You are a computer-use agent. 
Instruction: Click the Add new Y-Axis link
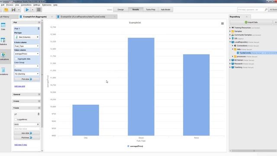[x=20, y=145]
